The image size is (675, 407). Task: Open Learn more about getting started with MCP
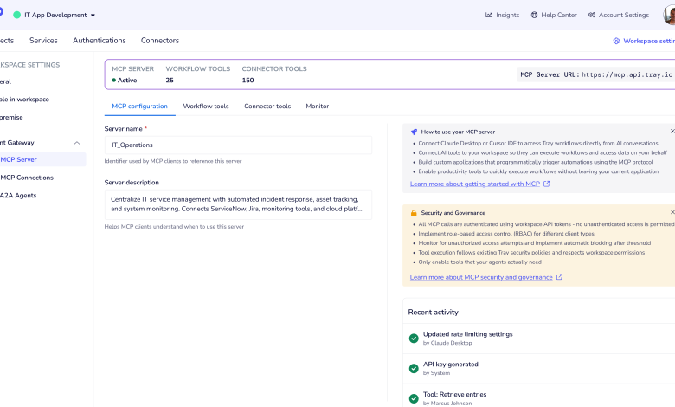click(474, 184)
